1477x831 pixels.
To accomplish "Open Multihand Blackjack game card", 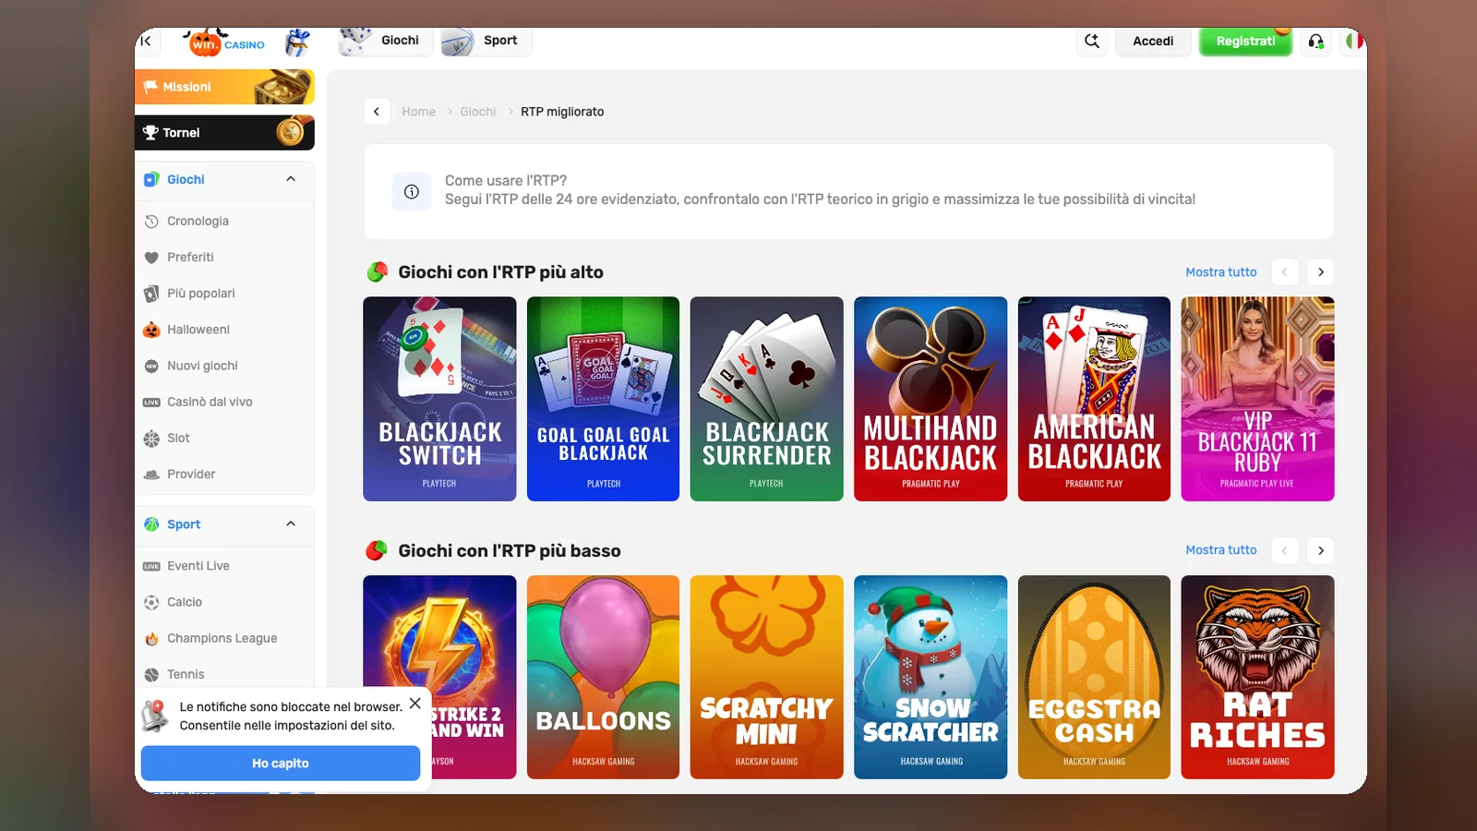I will (931, 399).
